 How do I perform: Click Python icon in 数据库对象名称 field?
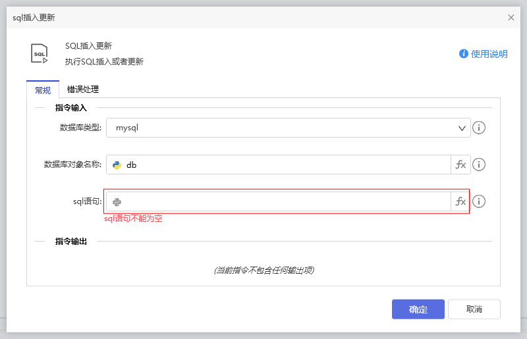click(x=117, y=165)
